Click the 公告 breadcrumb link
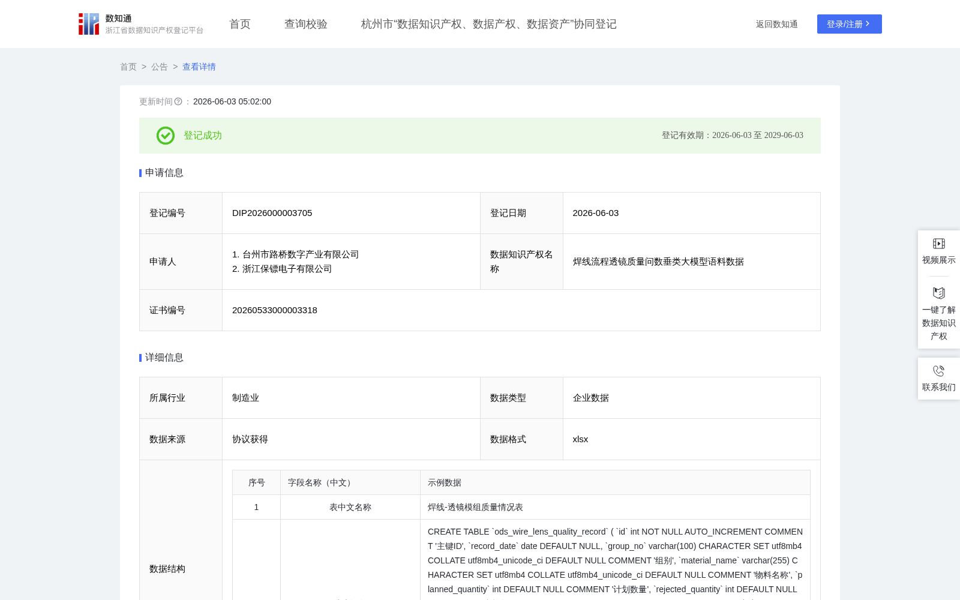 [160, 67]
